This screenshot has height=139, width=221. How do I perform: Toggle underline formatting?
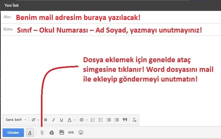tap(62, 120)
